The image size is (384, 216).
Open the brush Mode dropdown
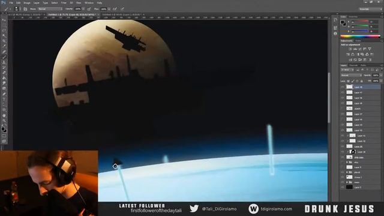click(50, 9)
